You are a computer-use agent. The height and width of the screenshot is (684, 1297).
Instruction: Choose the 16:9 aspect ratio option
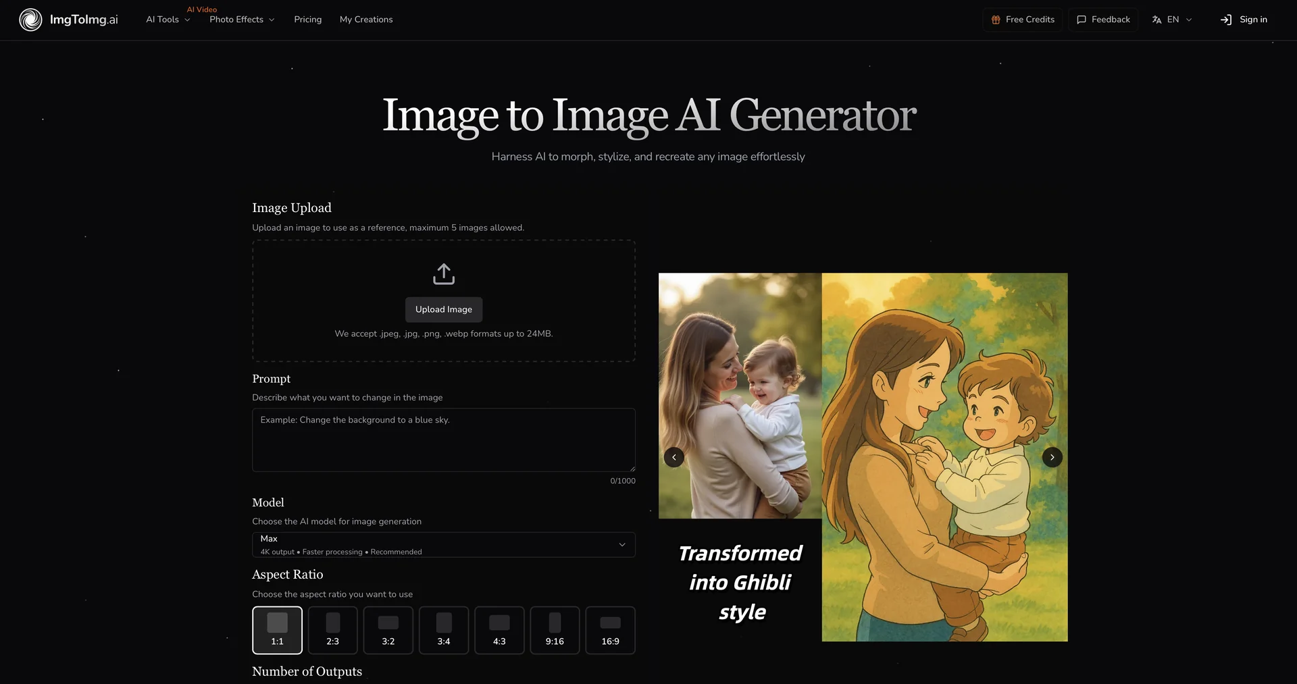(x=610, y=630)
